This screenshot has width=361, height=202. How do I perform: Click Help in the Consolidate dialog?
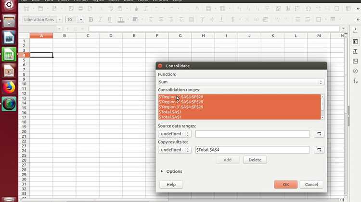(x=171, y=185)
